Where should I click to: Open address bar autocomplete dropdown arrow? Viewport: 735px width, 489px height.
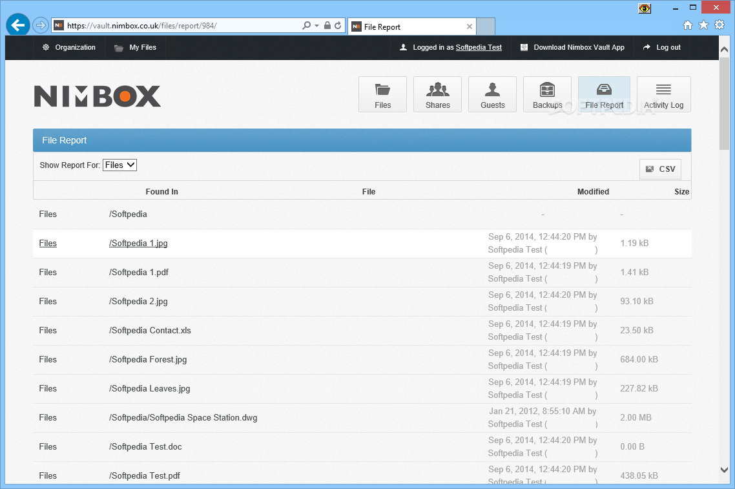pyautogui.click(x=317, y=25)
